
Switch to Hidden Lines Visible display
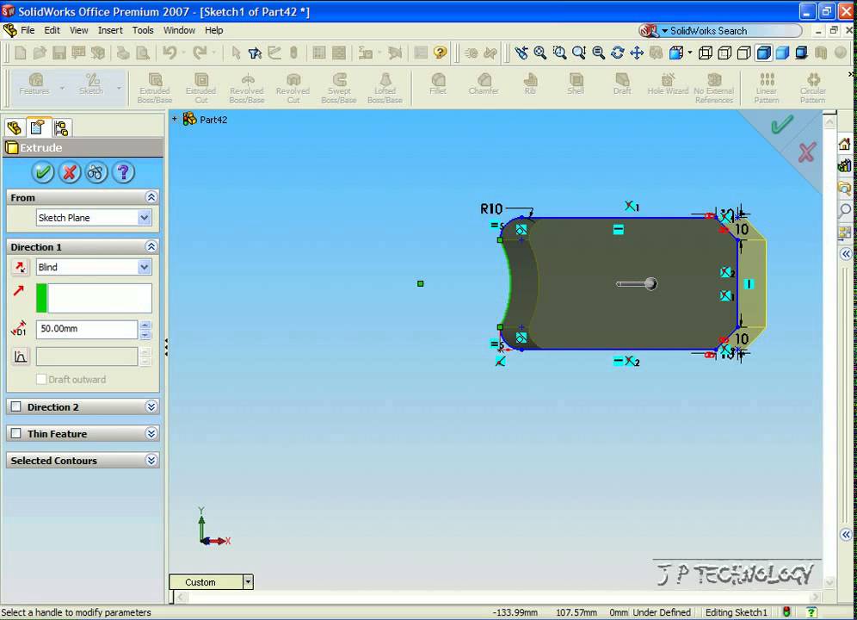click(x=724, y=53)
